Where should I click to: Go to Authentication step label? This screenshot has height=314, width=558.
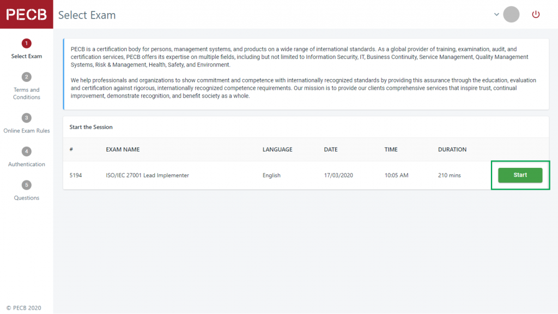[x=26, y=164]
